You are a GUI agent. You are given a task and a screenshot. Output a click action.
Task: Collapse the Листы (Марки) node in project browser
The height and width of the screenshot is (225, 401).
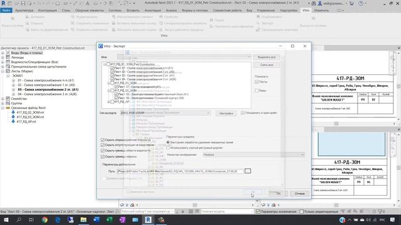click(3, 71)
